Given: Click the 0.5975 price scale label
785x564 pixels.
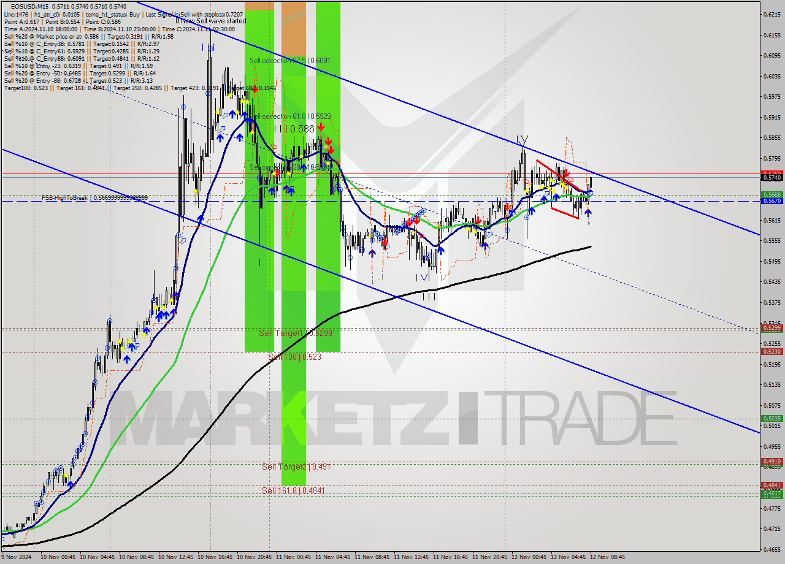Looking at the screenshot, I should point(773,96).
